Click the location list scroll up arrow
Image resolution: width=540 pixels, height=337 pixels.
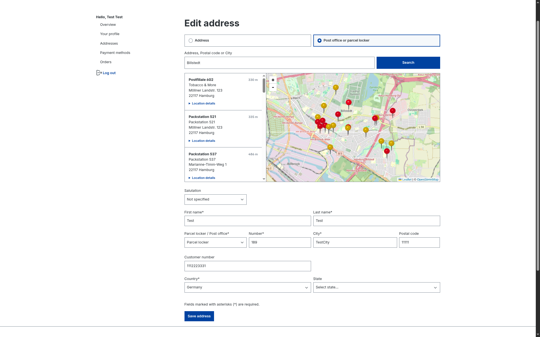point(264,76)
